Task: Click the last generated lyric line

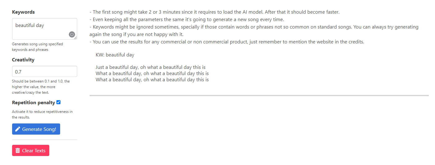Action: (x=152, y=80)
